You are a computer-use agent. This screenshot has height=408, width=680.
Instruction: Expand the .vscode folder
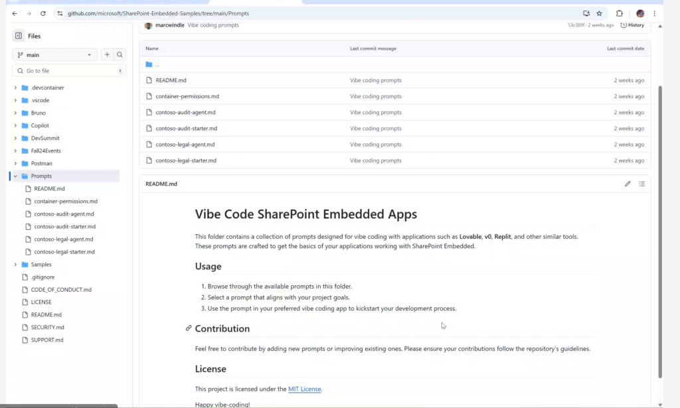[x=16, y=100]
